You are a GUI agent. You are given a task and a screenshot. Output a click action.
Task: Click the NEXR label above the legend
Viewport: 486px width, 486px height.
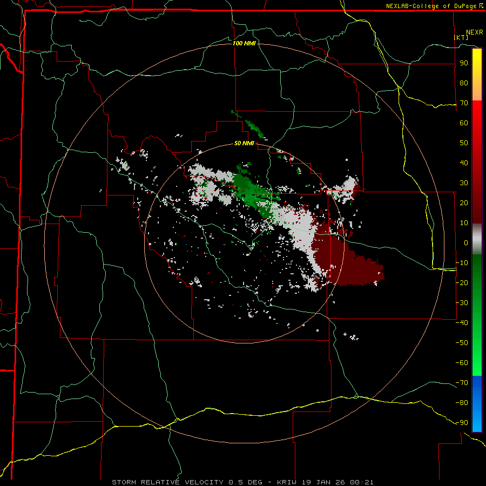(x=475, y=32)
